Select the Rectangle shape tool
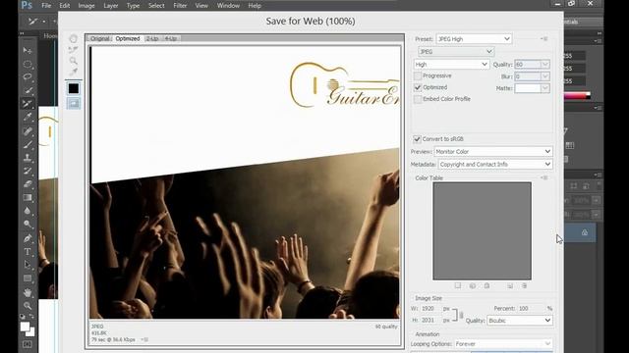Viewport: 629px width, 353px height. tap(28, 278)
